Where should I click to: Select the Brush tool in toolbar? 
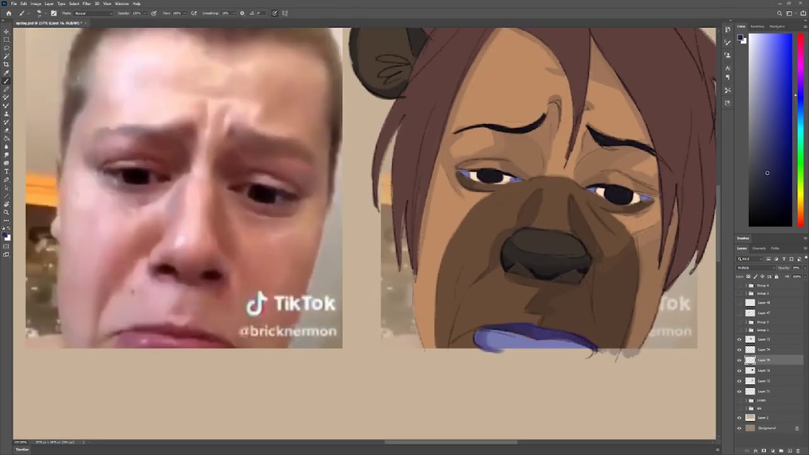pyautogui.click(x=6, y=81)
